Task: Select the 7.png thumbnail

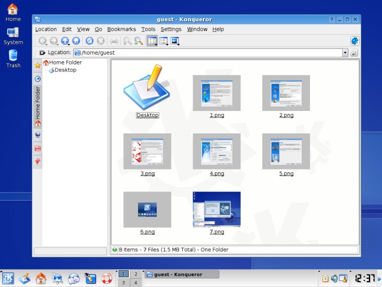Action: pyautogui.click(x=217, y=209)
